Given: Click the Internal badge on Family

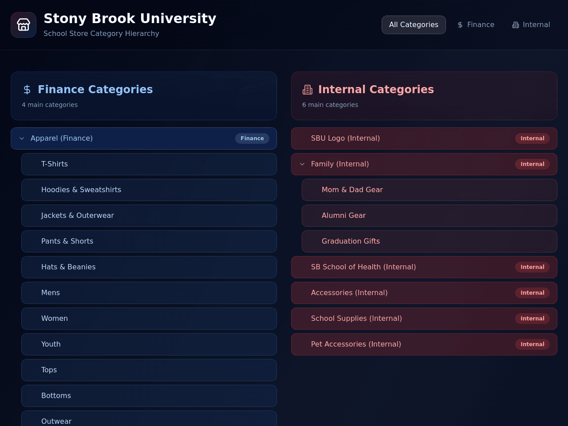Looking at the screenshot, I should click(x=532, y=164).
